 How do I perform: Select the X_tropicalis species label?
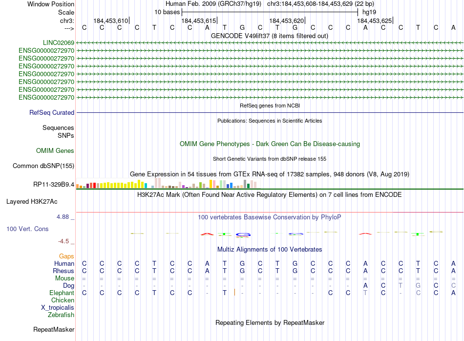click(58, 308)
